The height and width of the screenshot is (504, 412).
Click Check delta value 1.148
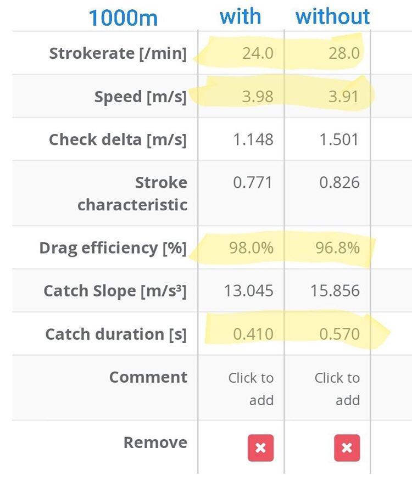(253, 139)
